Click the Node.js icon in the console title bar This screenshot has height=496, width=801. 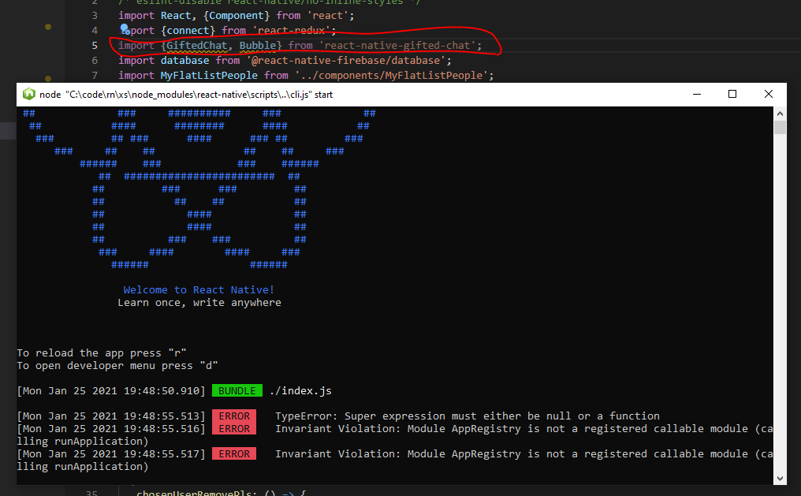tap(30, 94)
